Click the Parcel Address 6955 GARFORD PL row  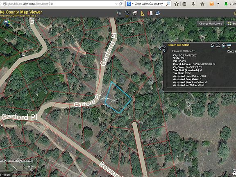click(x=194, y=64)
